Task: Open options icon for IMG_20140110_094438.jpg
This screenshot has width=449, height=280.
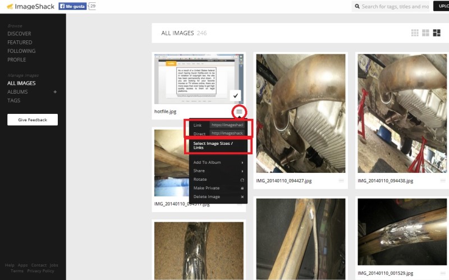Action: 442,181
